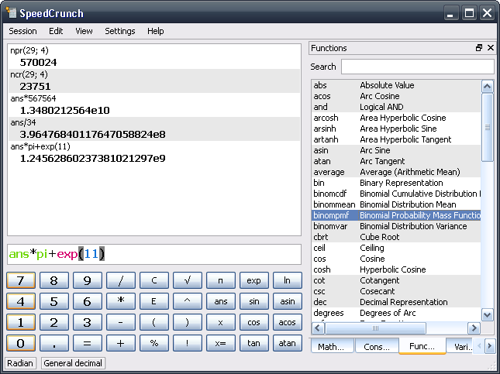Viewport: 500px width, 374px height.
Task: Click the pi constant keypad button
Action: coord(221,280)
